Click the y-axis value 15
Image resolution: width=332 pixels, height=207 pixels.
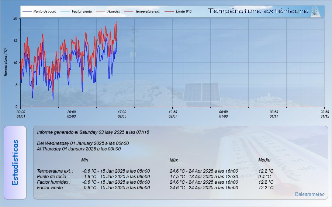[x=15, y=41]
